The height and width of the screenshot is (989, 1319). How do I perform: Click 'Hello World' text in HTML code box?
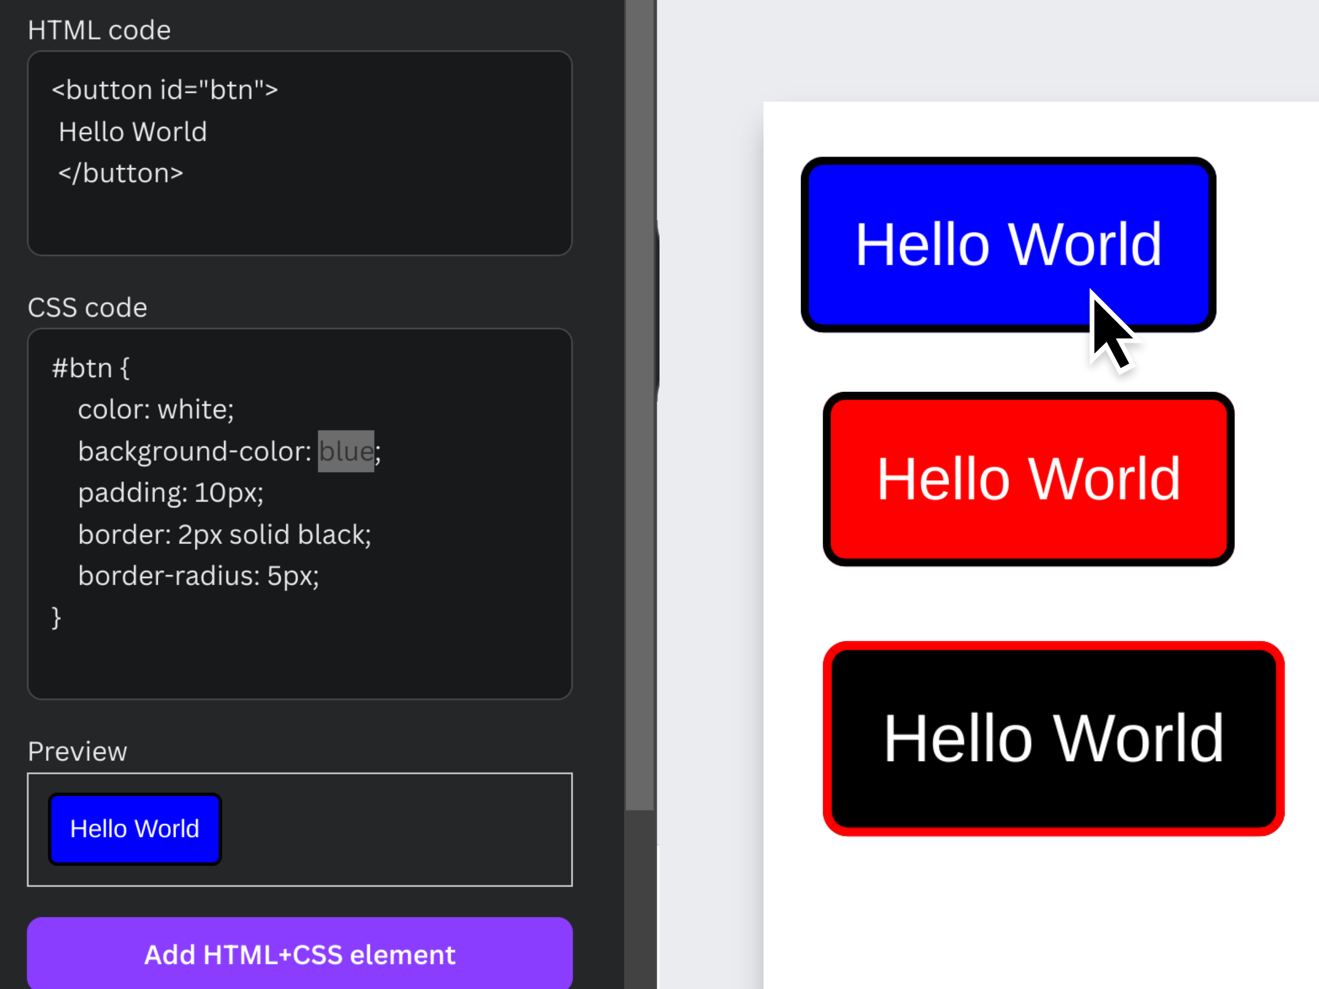[x=133, y=132]
